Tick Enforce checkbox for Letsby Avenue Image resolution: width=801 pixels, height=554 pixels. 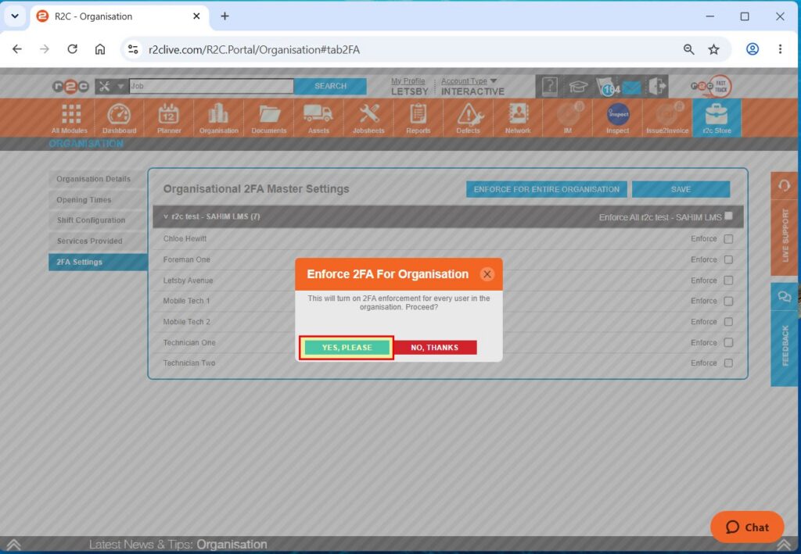728,281
